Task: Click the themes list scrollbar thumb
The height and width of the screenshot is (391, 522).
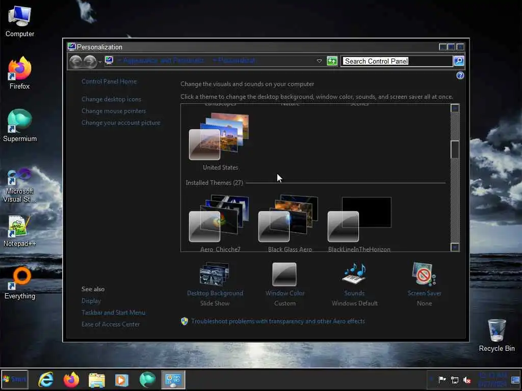Action: (455, 150)
